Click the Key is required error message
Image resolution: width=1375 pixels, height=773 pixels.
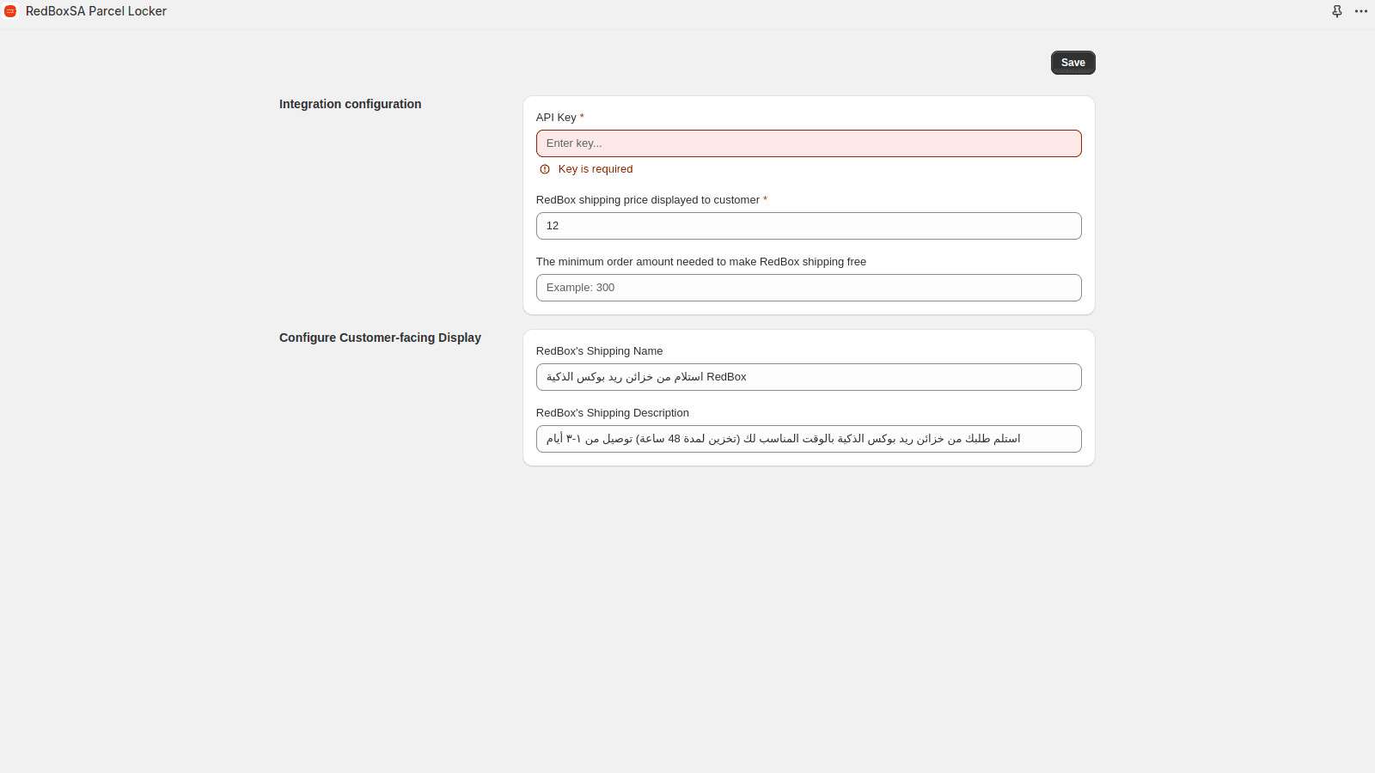point(596,169)
